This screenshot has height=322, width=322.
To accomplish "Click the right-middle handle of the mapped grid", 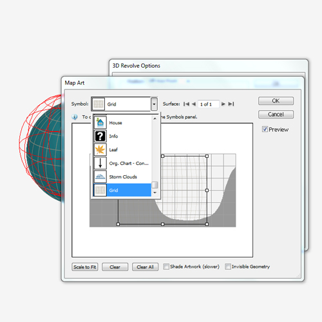I will 207,190.
